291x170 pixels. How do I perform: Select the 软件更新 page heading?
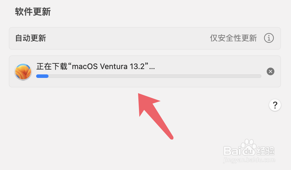click(33, 12)
